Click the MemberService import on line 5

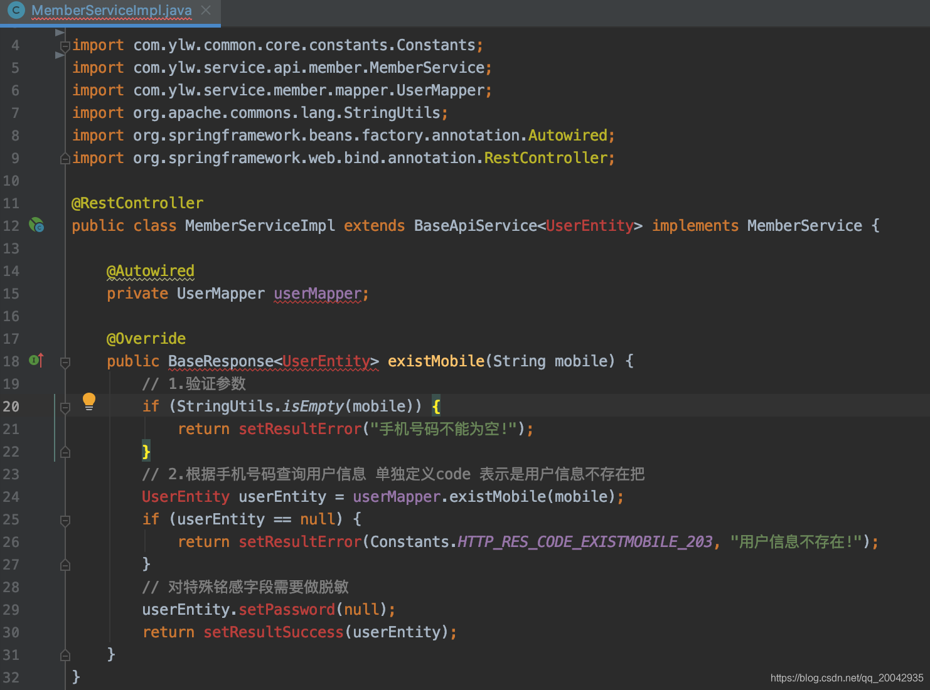[x=427, y=68]
